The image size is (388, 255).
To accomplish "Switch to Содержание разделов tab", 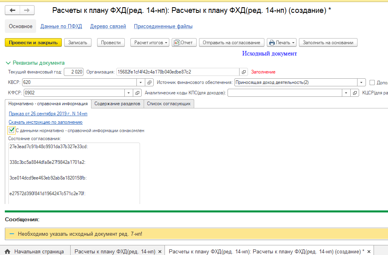I will (x=117, y=104).
